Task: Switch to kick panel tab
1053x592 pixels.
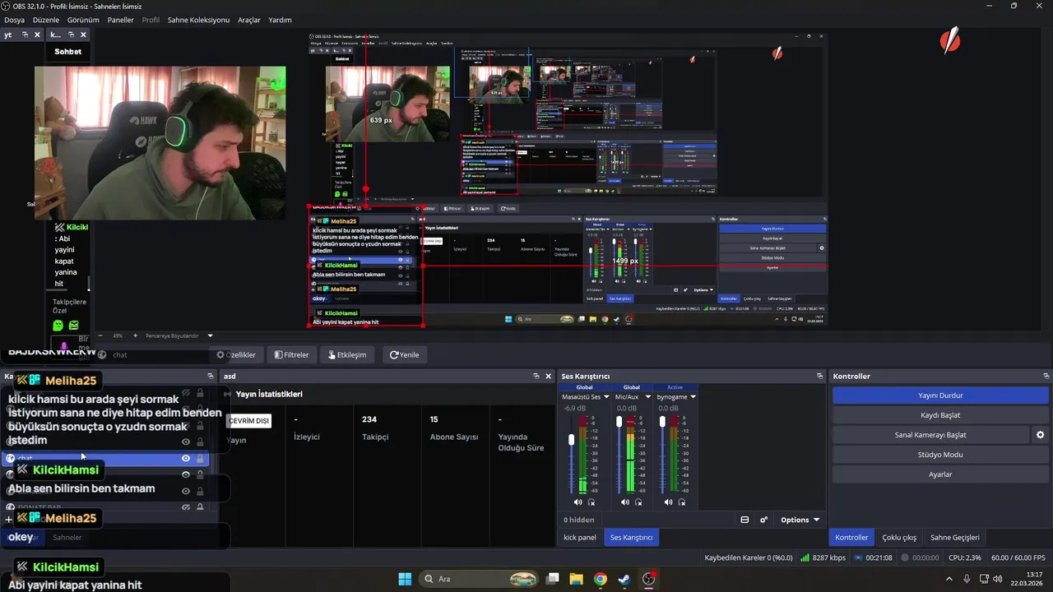Action: pos(580,538)
